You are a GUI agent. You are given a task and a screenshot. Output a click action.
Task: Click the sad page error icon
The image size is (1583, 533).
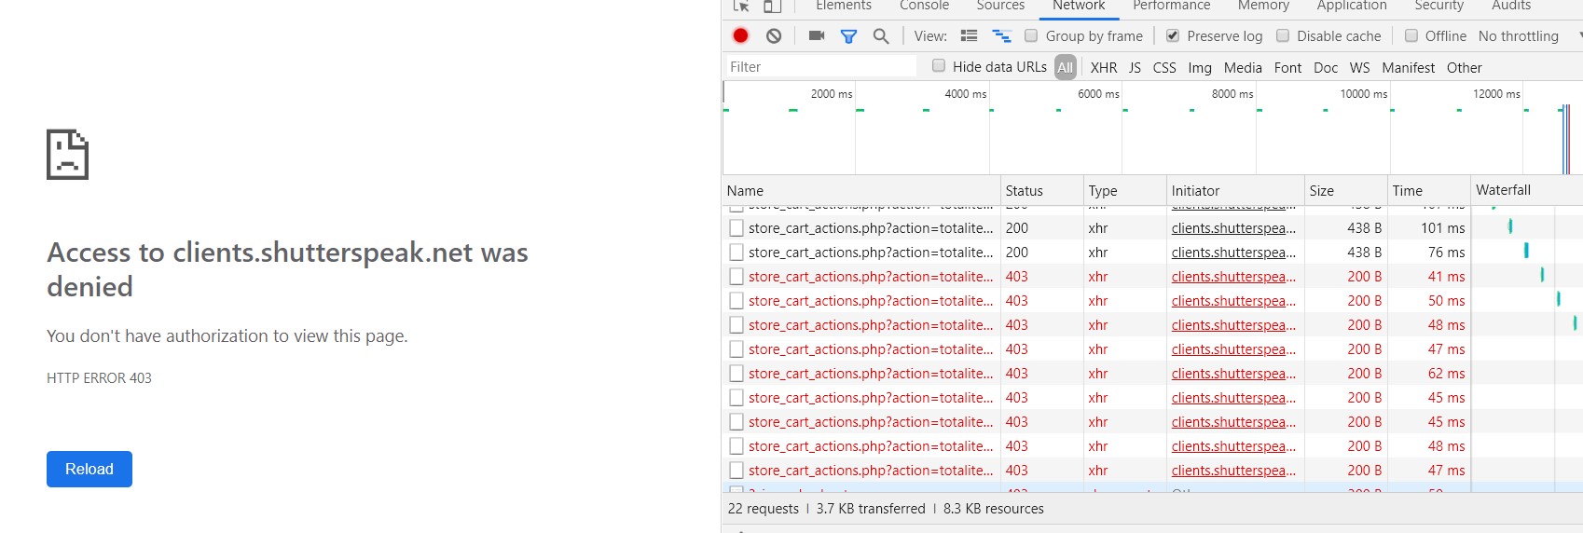[68, 154]
